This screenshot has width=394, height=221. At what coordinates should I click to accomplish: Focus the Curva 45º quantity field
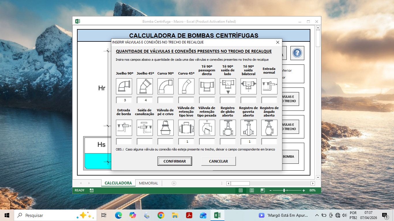pyautogui.click(x=186, y=100)
